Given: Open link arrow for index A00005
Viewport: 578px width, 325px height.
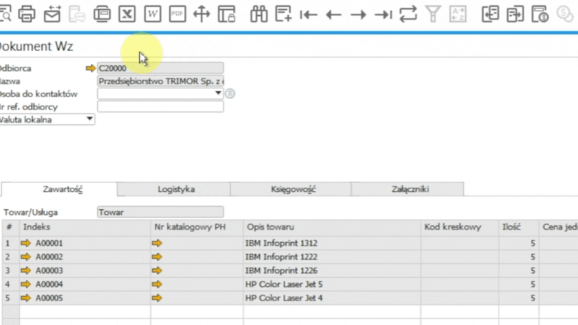Looking at the screenshot, I should click(x=26, y=298).
